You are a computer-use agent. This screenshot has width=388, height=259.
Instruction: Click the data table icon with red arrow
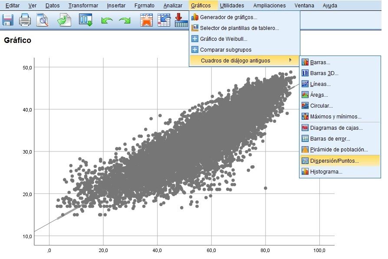point(180,20)
